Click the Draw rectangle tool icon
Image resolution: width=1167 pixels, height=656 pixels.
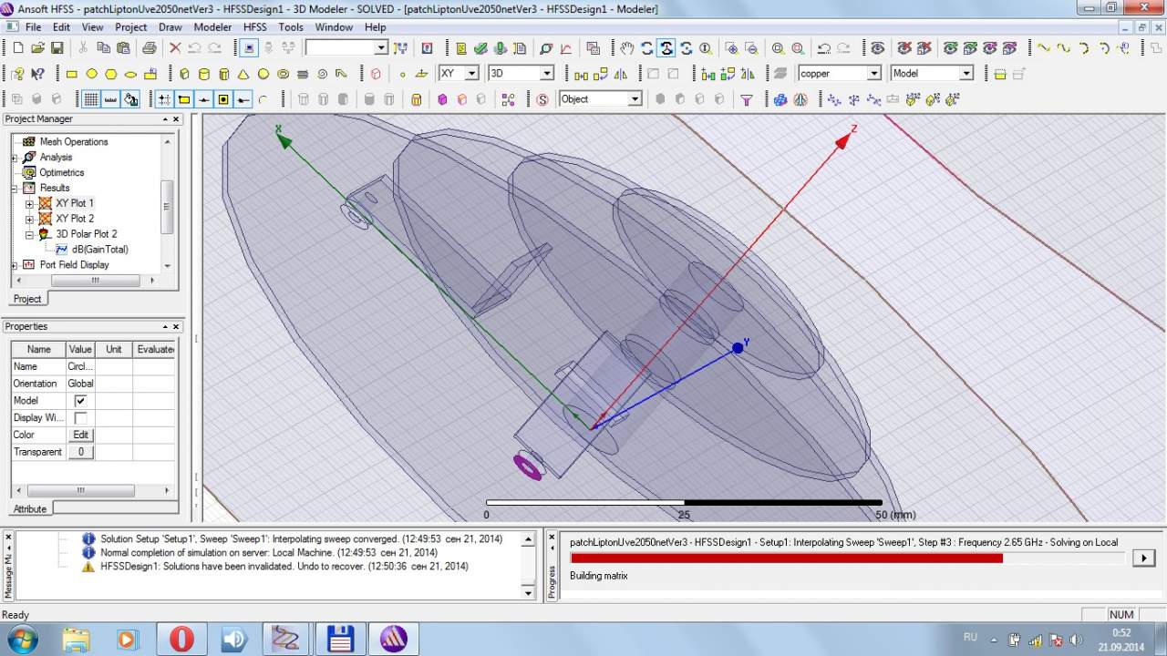pos(71,74)
